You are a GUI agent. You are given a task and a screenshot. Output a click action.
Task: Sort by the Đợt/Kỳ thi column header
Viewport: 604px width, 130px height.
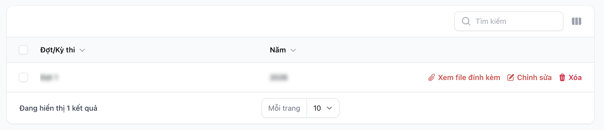point(58,50)
